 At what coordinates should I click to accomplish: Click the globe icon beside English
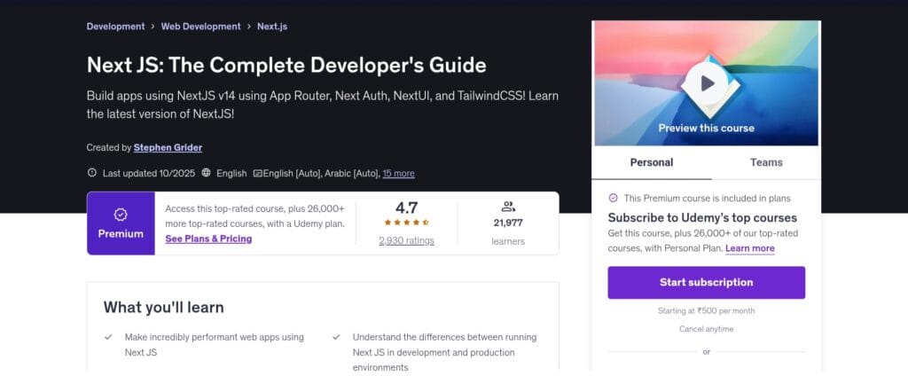(207, 173)
